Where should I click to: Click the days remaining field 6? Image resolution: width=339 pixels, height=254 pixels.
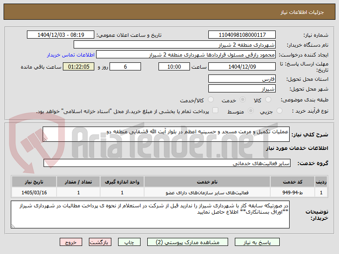tap(125, 66)
